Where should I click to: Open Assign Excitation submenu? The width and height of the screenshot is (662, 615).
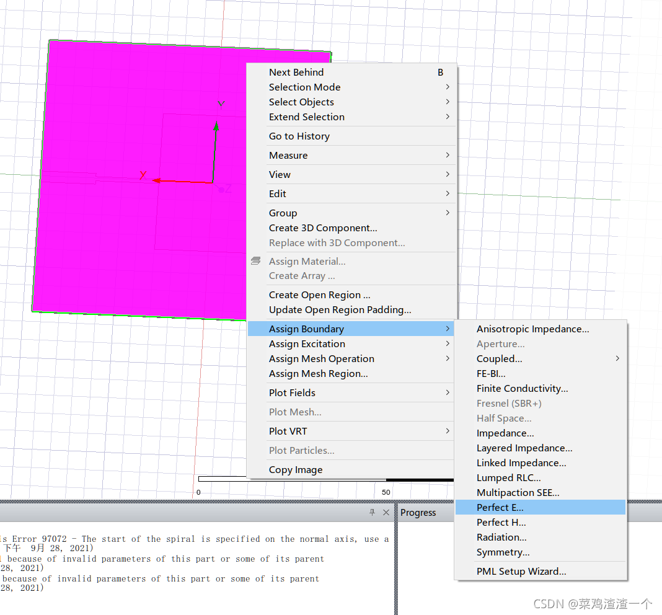click(x=351, y=344)
